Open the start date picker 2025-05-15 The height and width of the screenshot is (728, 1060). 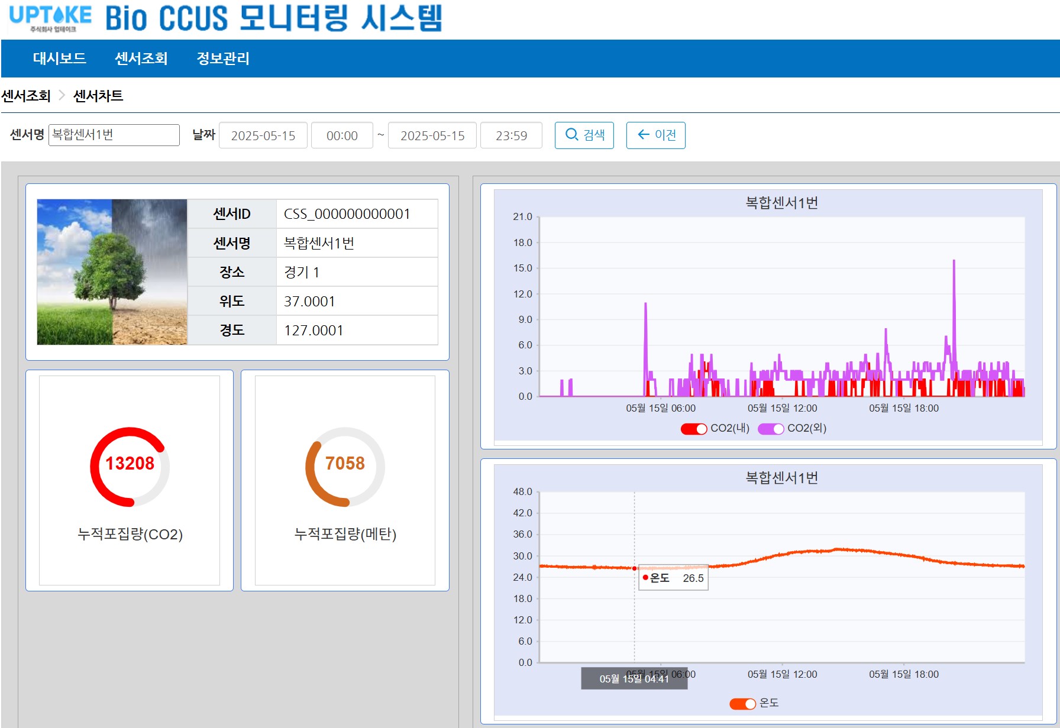point(263,135)
